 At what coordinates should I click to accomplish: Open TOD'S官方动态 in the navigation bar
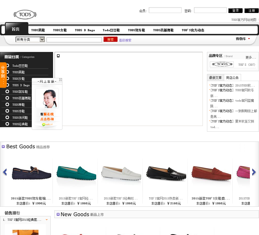[x=193, y=30]
